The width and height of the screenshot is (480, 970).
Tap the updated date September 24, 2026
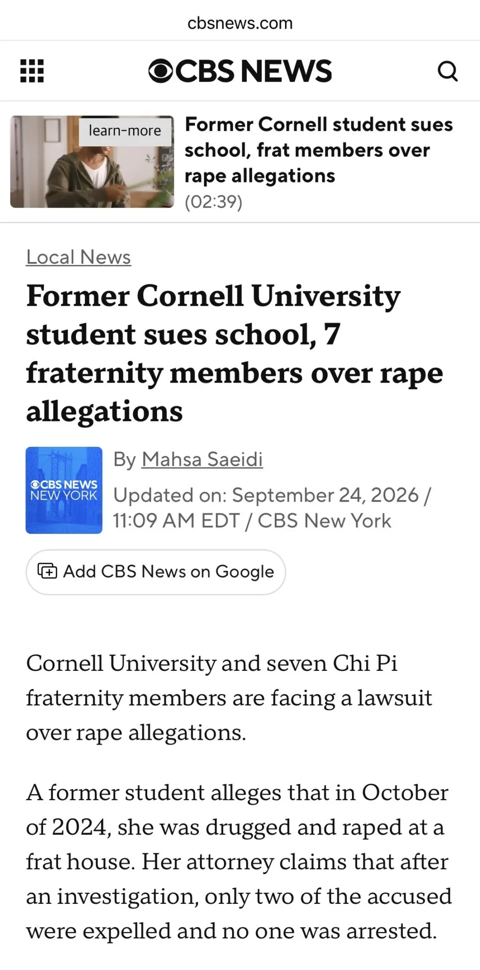point(325,495)
